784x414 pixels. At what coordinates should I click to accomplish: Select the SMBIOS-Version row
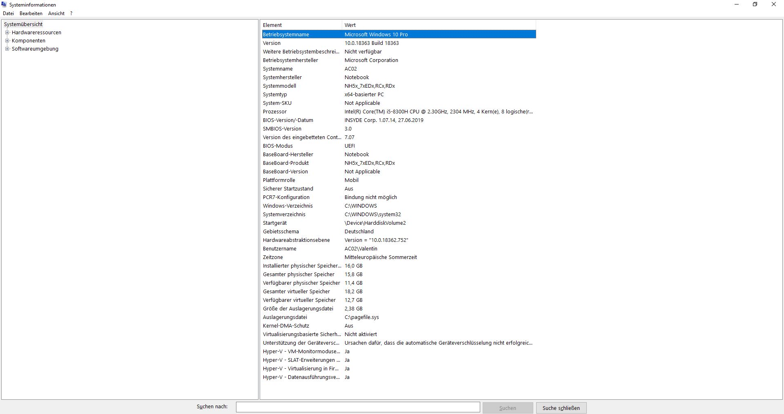point(399,129)
